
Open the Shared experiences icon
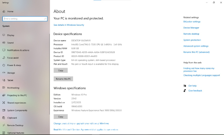[4, 103]
